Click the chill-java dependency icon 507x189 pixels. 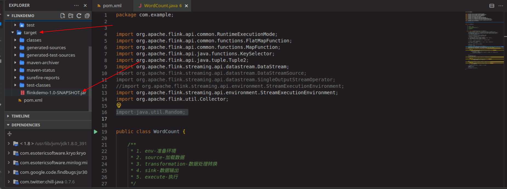[x=16, y=182]
